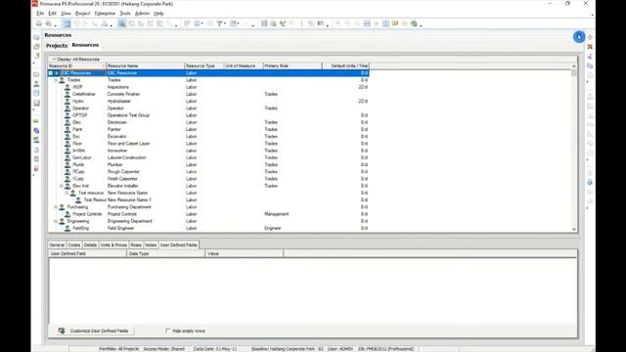Open the General details tab
This screenshot has height=352, width=626.
(x=57, y=245)
